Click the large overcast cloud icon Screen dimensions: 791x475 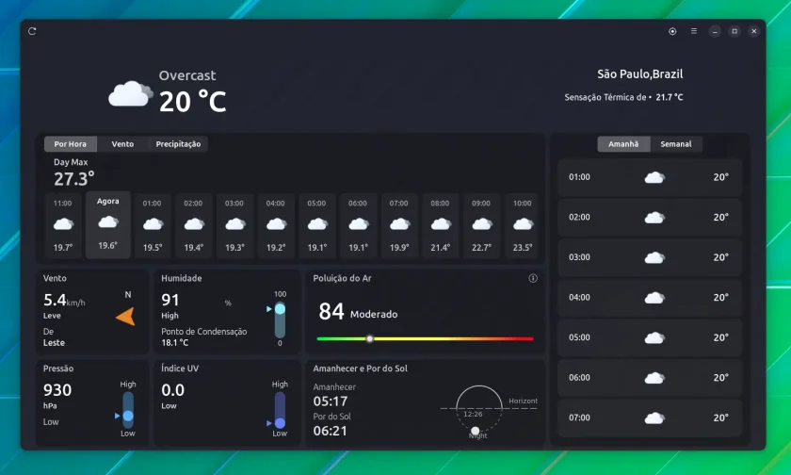coord(130,93)
